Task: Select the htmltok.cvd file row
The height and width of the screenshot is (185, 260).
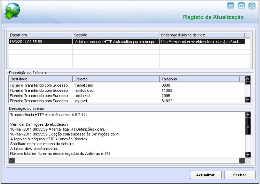Action: click(x=127, y=90)
